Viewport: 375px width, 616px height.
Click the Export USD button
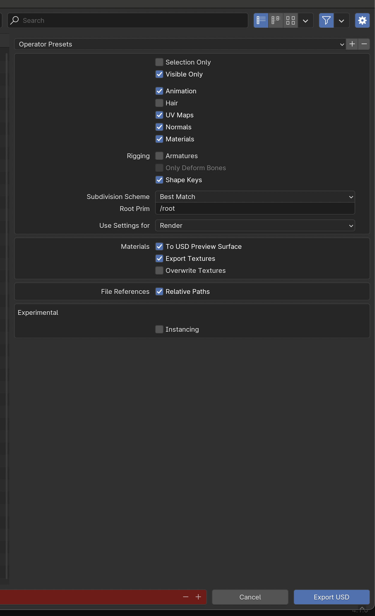331,597
